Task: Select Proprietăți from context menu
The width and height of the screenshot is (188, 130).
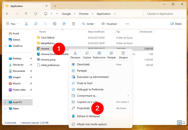Action: coord(100,108)
